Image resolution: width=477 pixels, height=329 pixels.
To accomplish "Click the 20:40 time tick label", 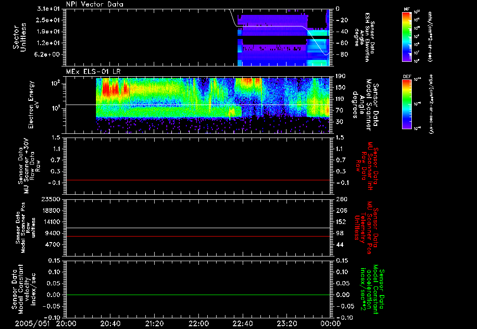I will [110, 323].
